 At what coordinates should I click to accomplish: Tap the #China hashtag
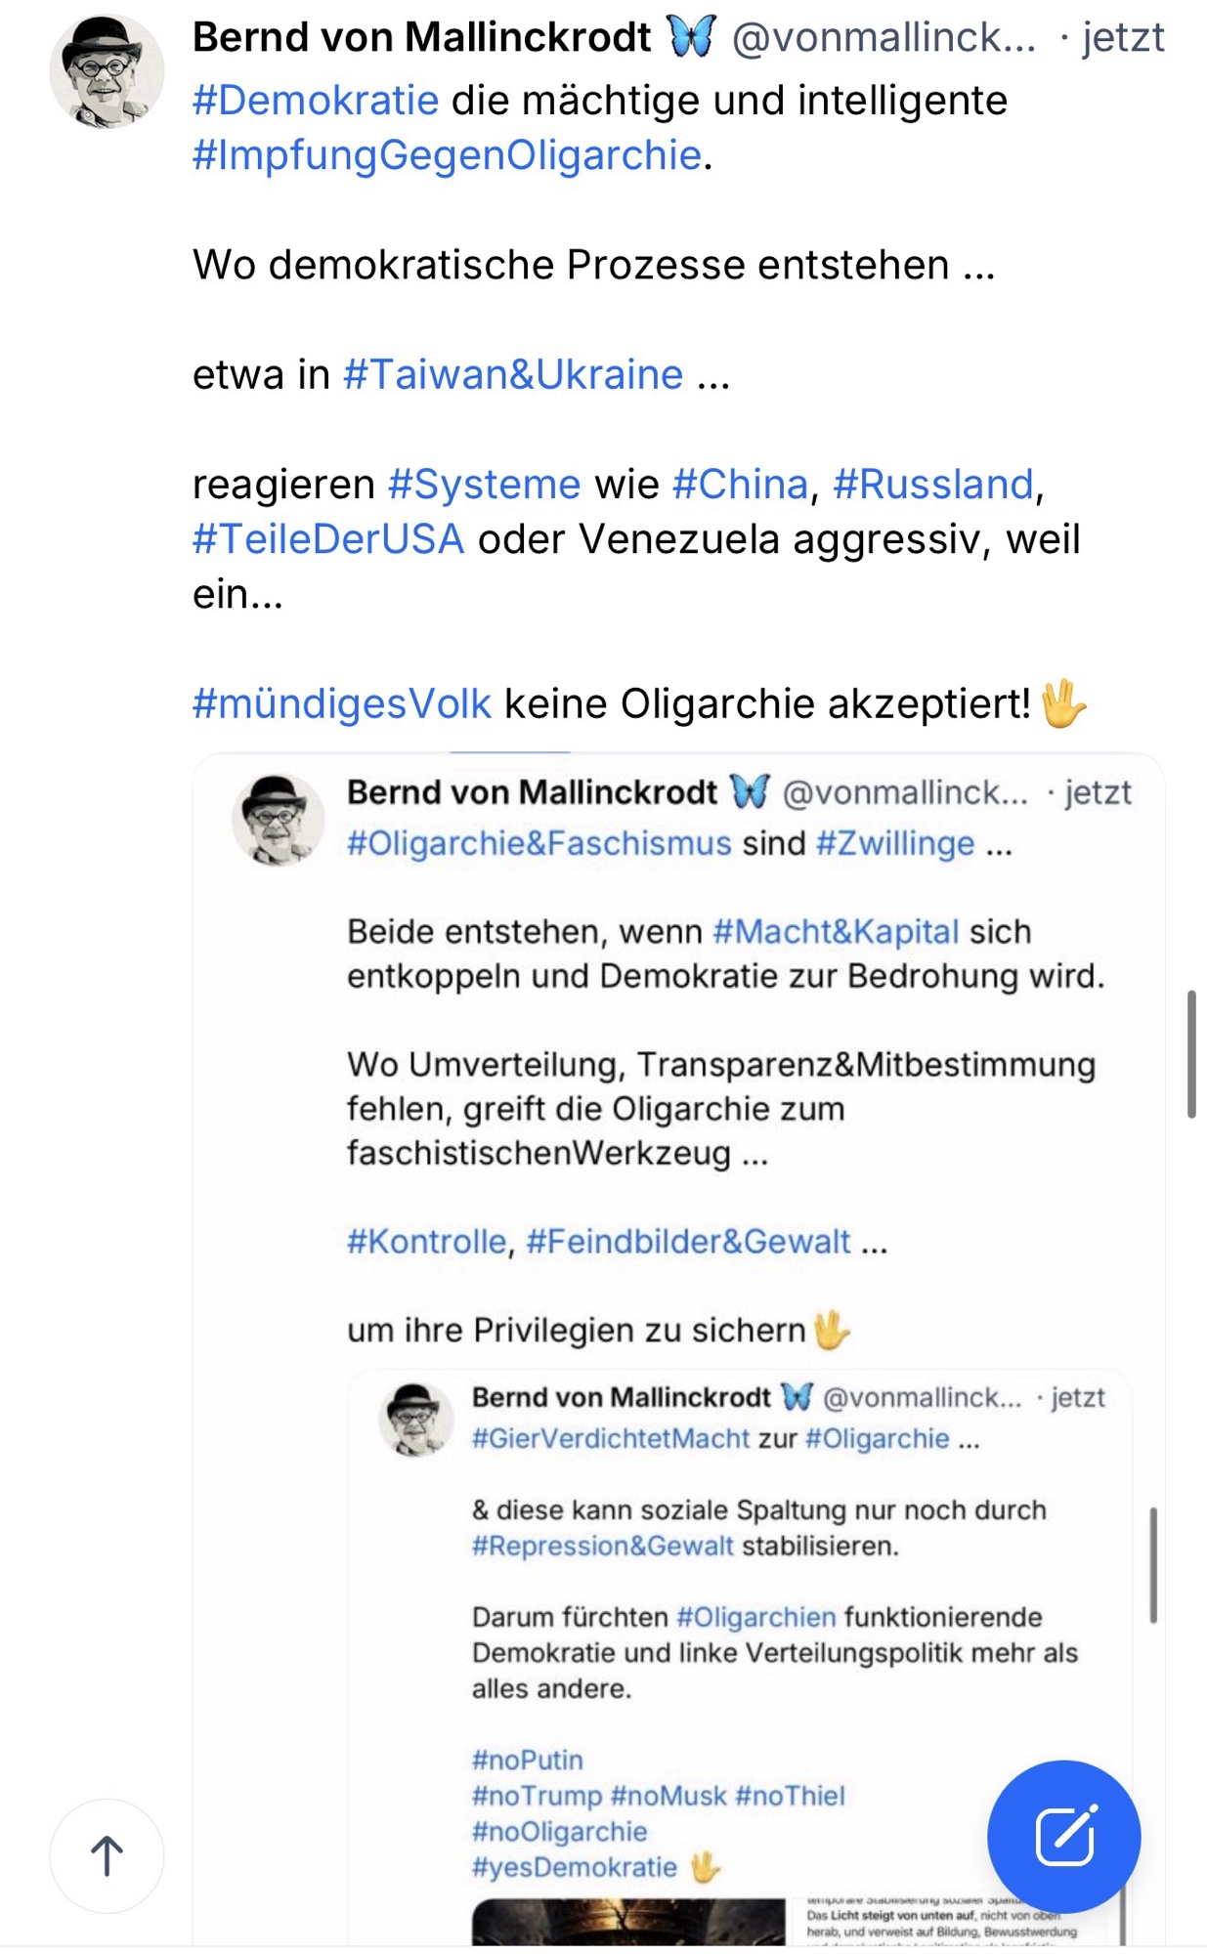click(x=740, y=485)
